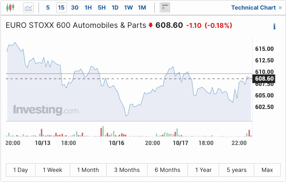Viewport: 286px width, 182px height.
Task: Click the blue info icon
Action: pyautogui.click(x=274, y=26)
